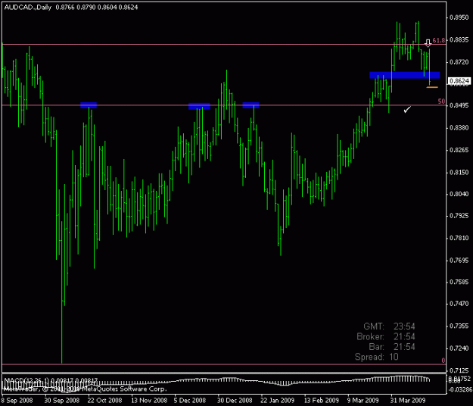Click the 0.7925 price axis label
Screen dimensions: 473x406
(459, 216)
